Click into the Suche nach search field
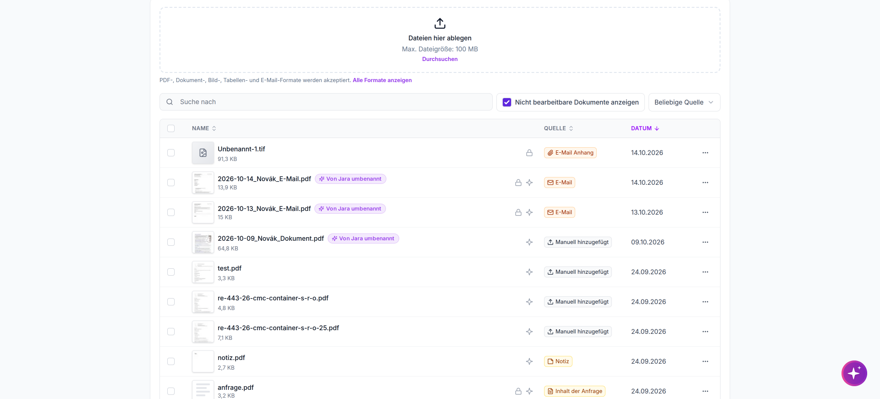This screenshot has width=880, height=399. point(326,102)
